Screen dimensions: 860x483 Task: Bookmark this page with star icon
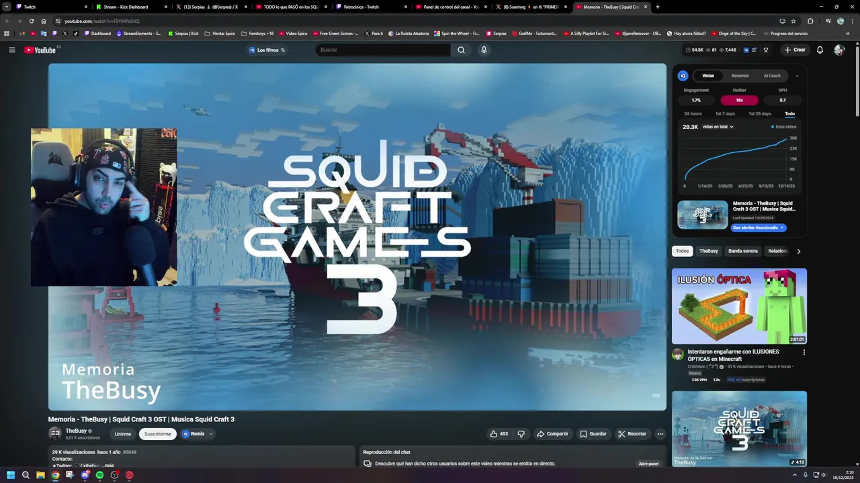point(793,21)
